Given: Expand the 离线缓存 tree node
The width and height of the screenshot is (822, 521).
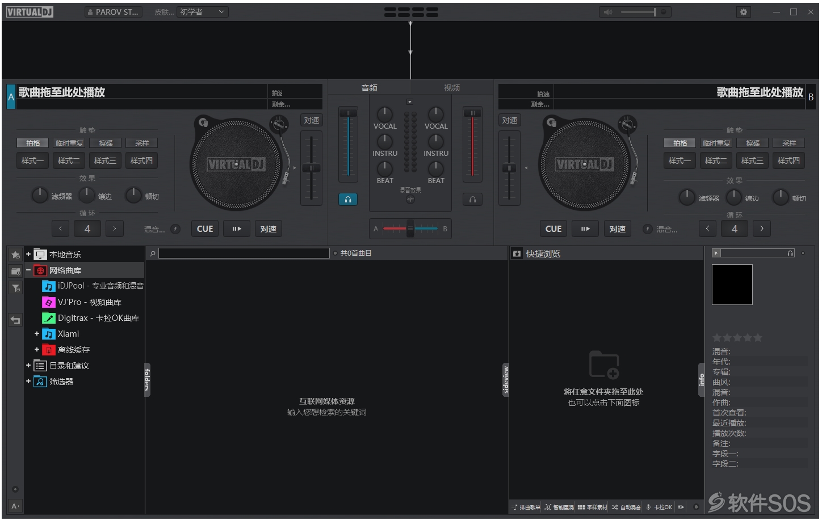Looking at the screenshot, I should [37, 350].
